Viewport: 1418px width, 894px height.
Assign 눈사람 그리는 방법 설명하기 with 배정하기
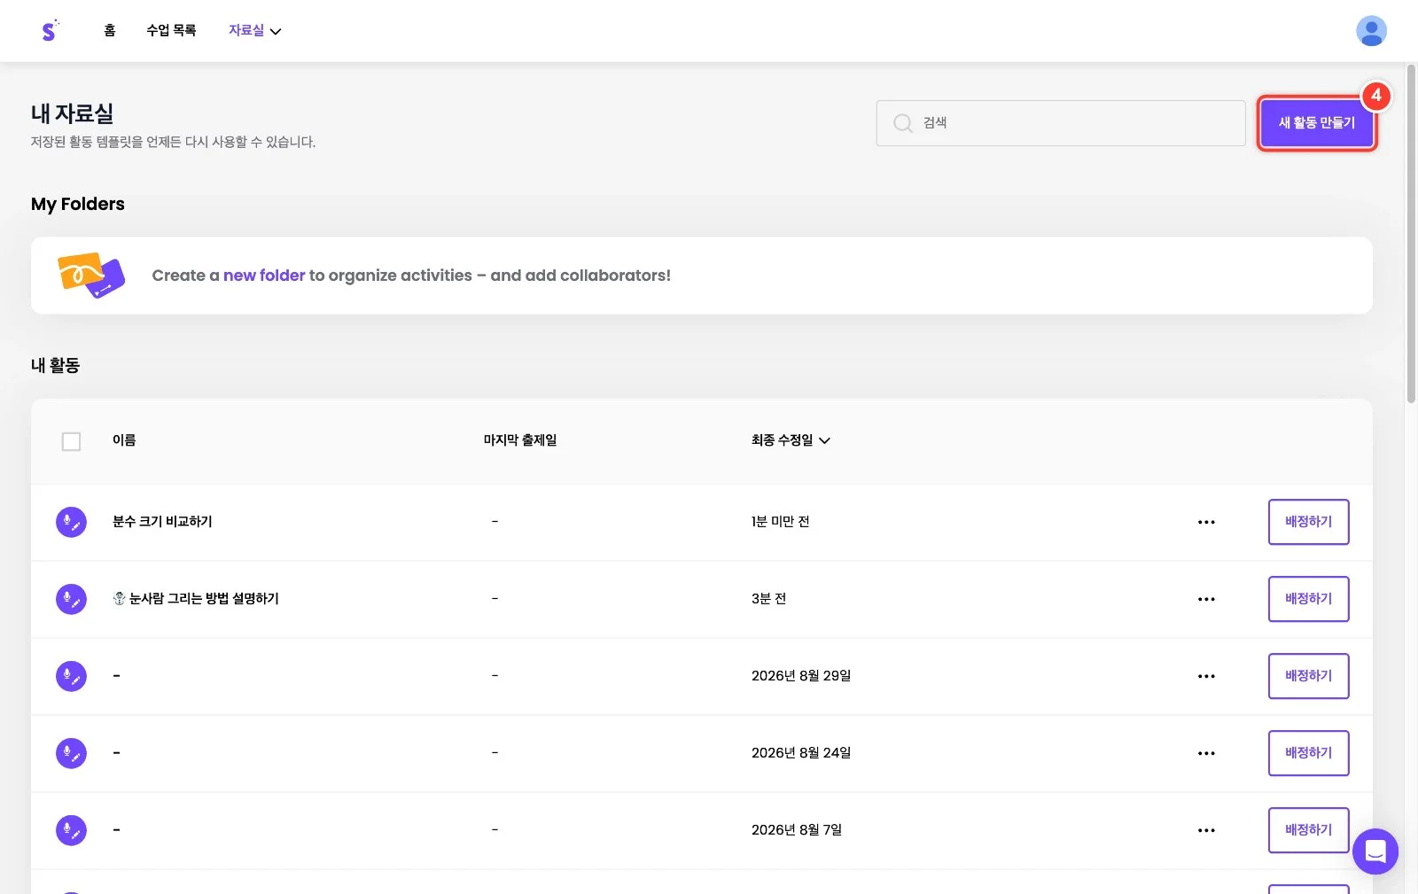(x=1308, y=599)
